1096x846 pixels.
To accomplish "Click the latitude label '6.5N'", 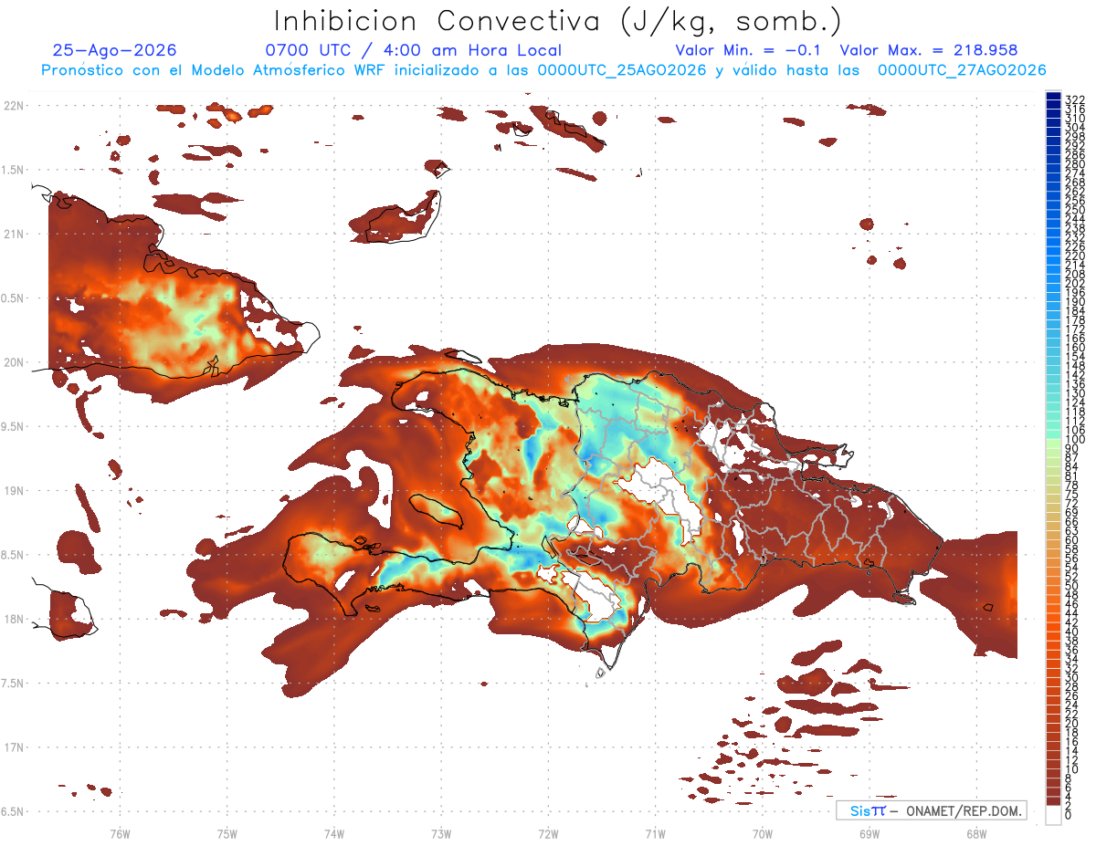I will click(x=12, y=812).
